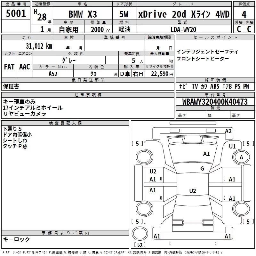
Task: Select the BMW X3 car name field
Action: [83, 14]
